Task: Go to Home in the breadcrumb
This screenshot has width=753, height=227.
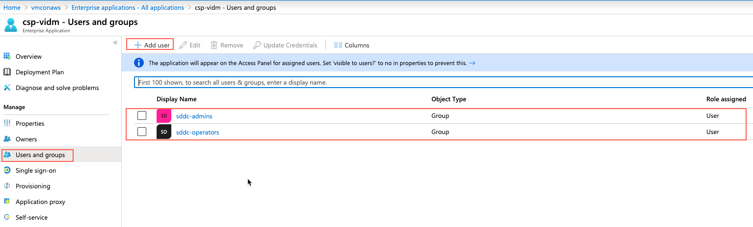Action: point(12,7)
